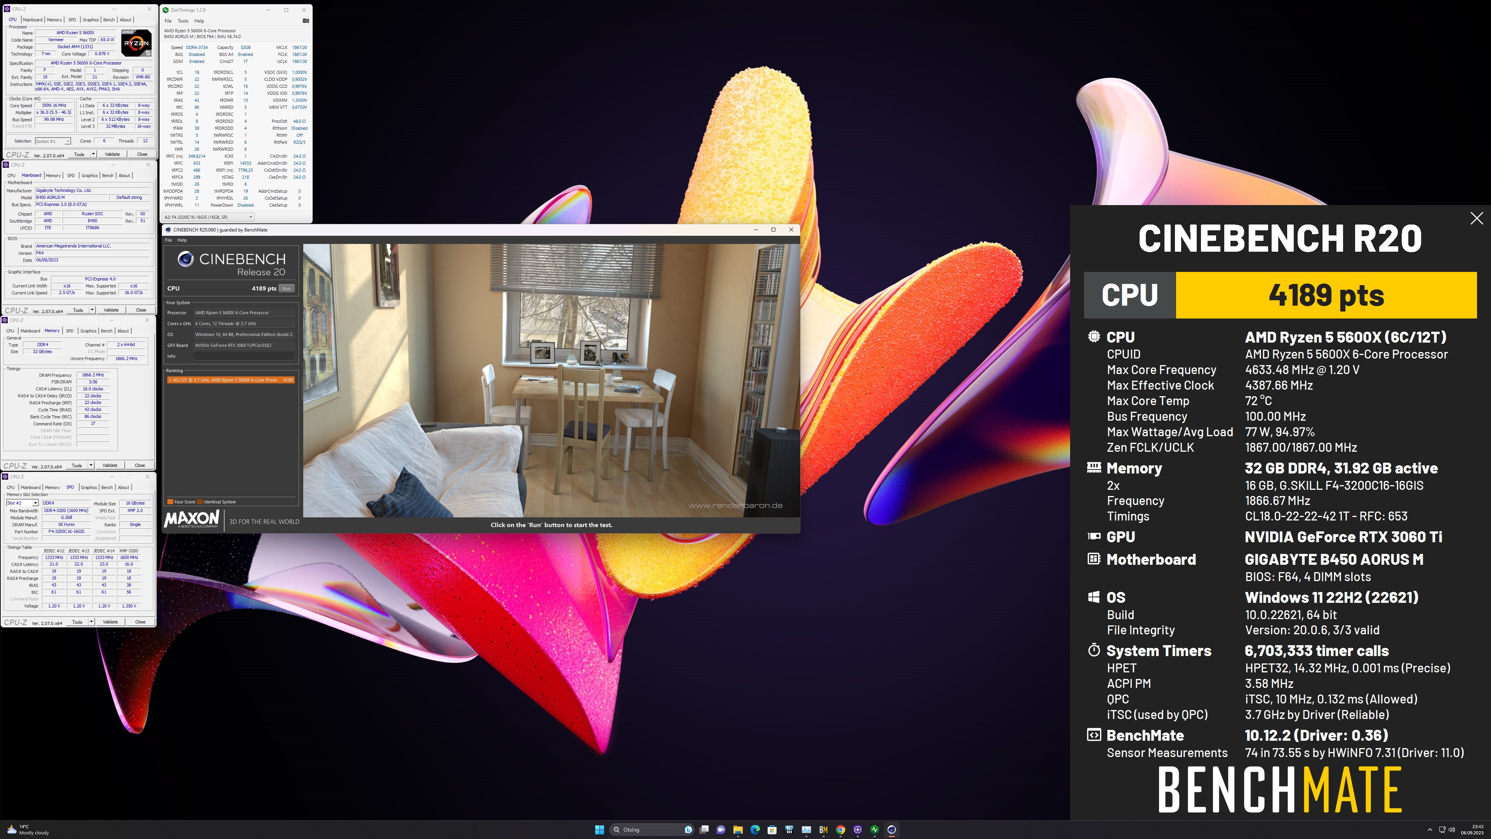
Task: Click the DRAM Frequency 1866.2 MHz value
Action: pos(93,375)
